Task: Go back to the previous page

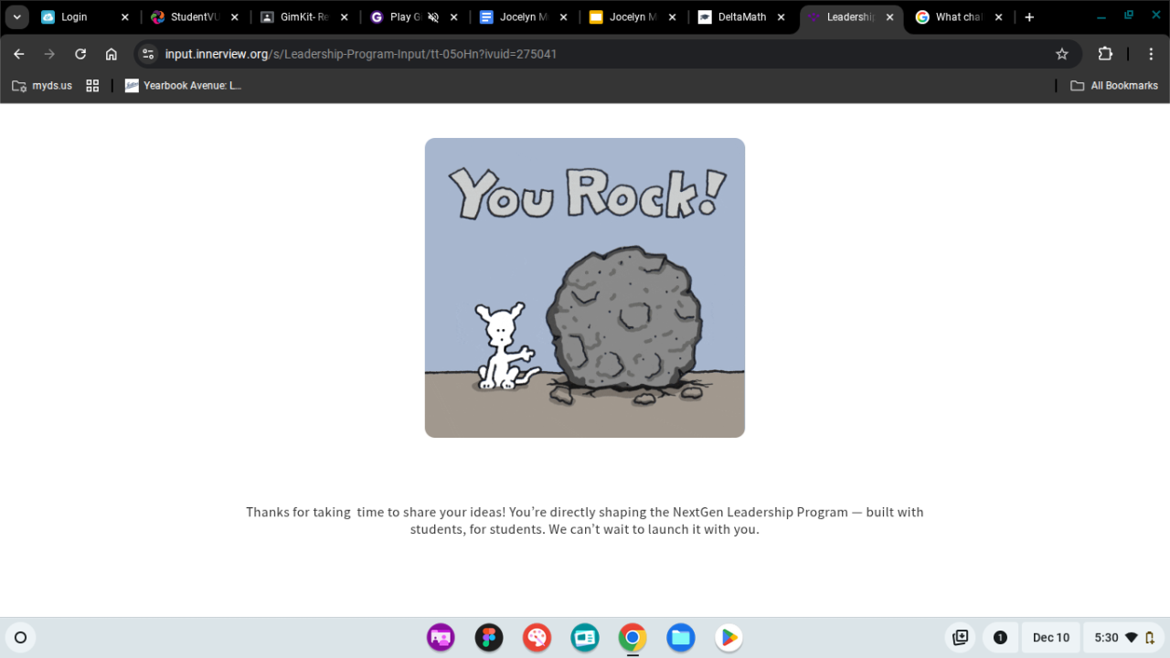Action: pyautogui.click(x=19, y=54)
